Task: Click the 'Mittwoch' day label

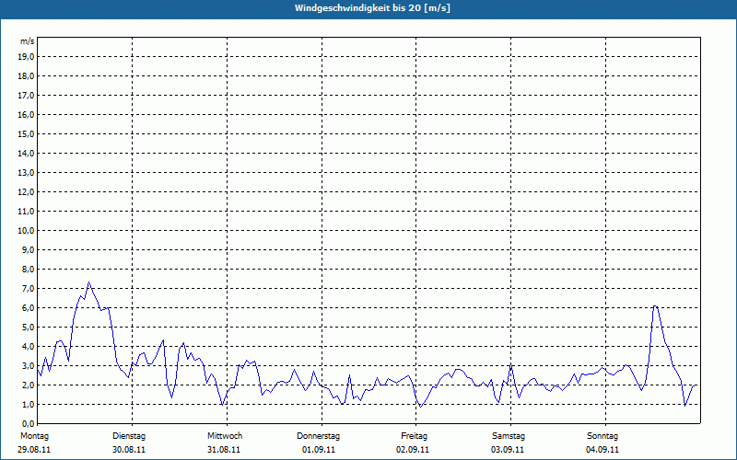Action: [225, 436]
